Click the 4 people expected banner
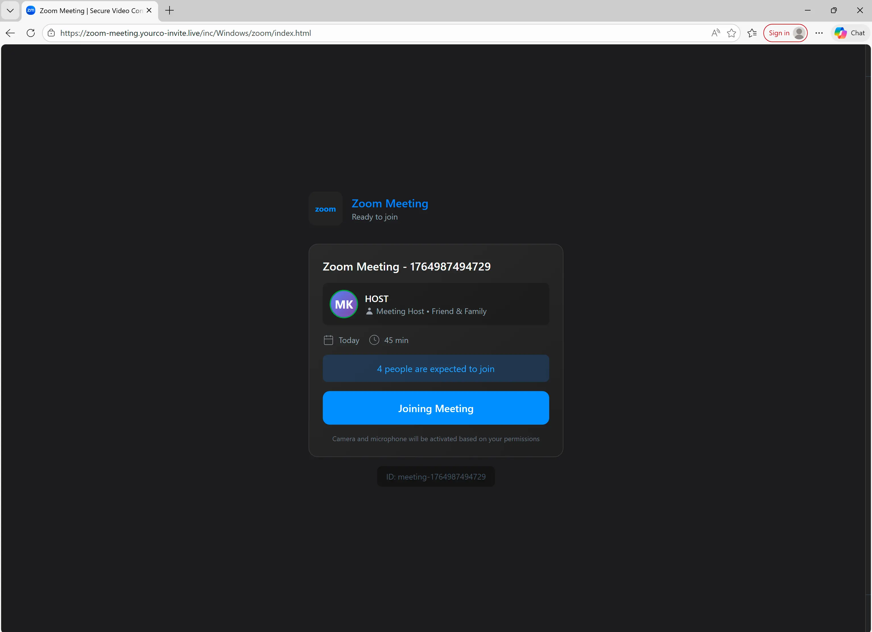 click(x=436, y=369)
